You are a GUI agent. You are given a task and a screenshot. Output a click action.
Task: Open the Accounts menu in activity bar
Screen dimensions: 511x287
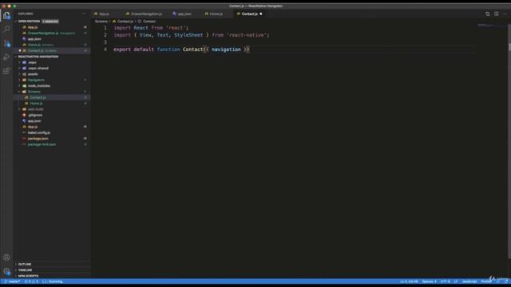(x=6, y=258)
